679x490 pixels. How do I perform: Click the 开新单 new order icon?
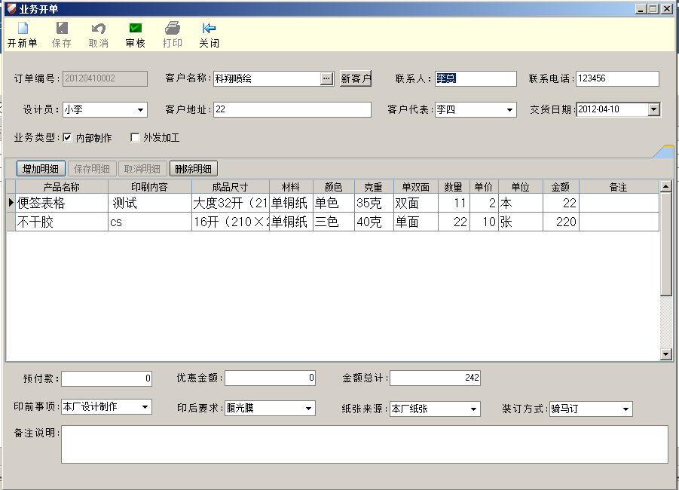[x=22, y=29]
